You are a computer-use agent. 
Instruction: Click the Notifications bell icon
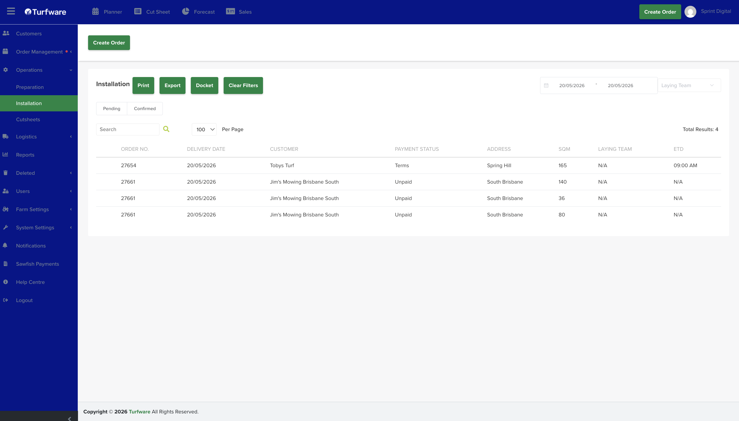(5, 245)
